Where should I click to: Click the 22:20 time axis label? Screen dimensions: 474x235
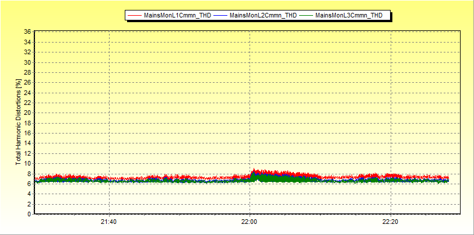point(390,222)
